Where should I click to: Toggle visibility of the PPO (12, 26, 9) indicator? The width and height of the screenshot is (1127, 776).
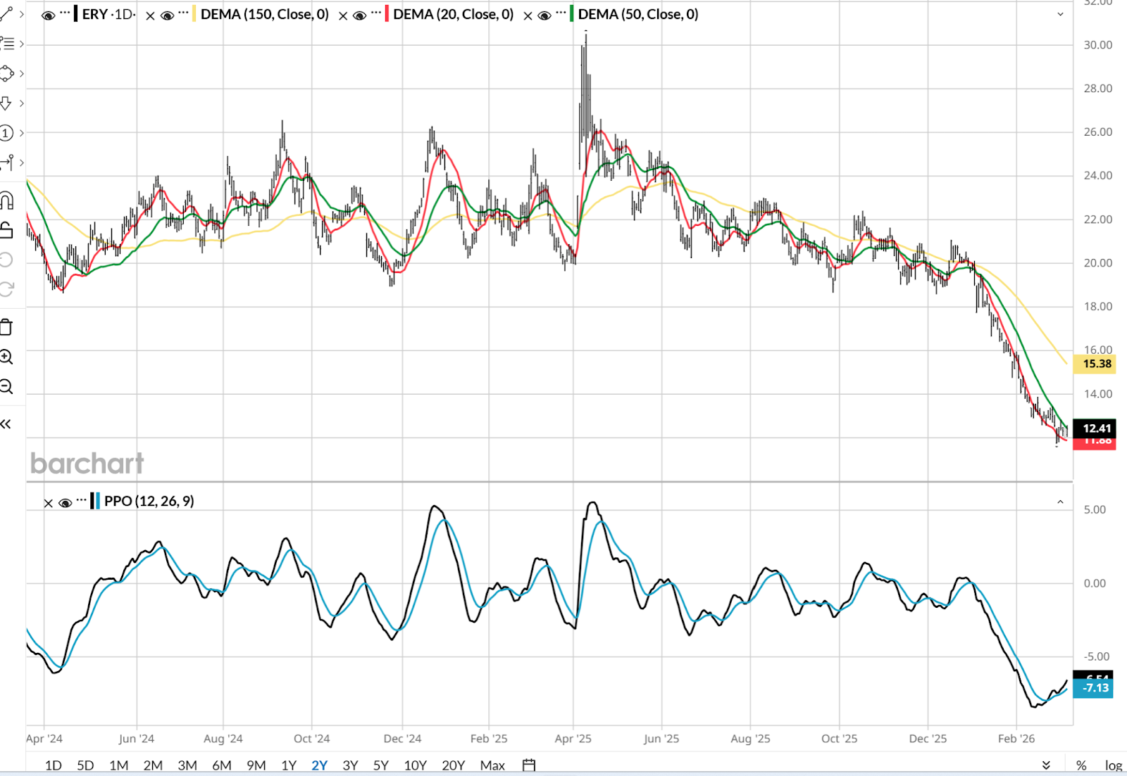point(66,503)
